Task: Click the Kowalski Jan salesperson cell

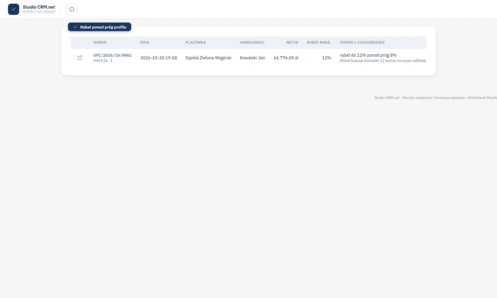Action: pyautogui.click(x=252, y=58)
